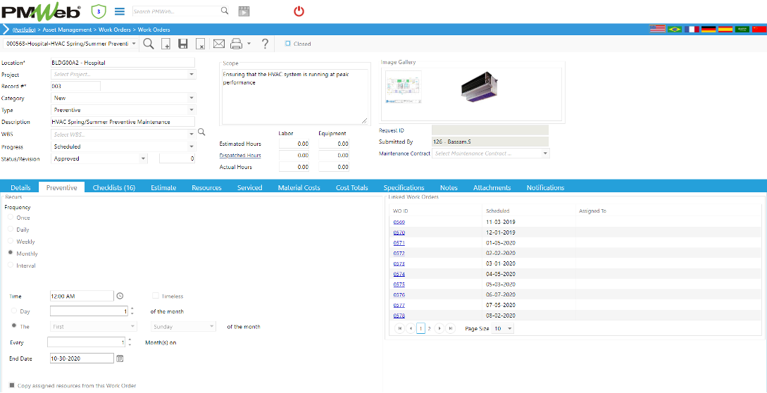767x393 pixels.
Task: Open the Project dropdown
Action: [192, 75]
